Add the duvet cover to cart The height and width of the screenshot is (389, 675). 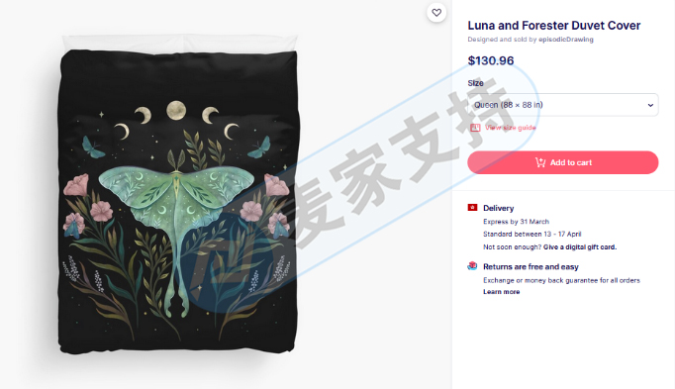coord(563,162)
